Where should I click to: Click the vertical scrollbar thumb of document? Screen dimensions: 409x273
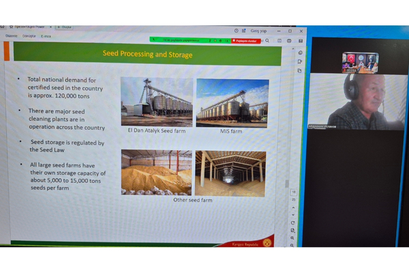(287, 184)
